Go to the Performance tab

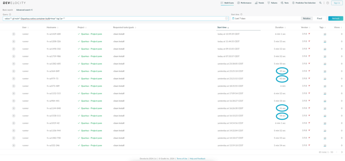244,3
